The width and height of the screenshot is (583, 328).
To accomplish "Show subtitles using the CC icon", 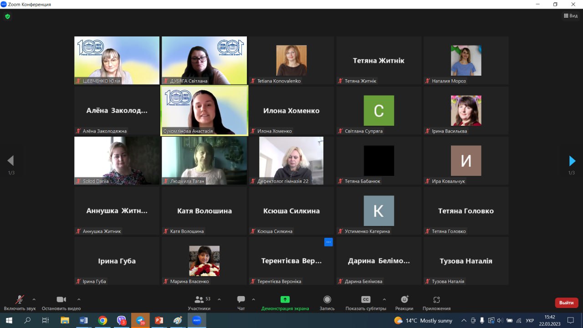I will [365, 300].
